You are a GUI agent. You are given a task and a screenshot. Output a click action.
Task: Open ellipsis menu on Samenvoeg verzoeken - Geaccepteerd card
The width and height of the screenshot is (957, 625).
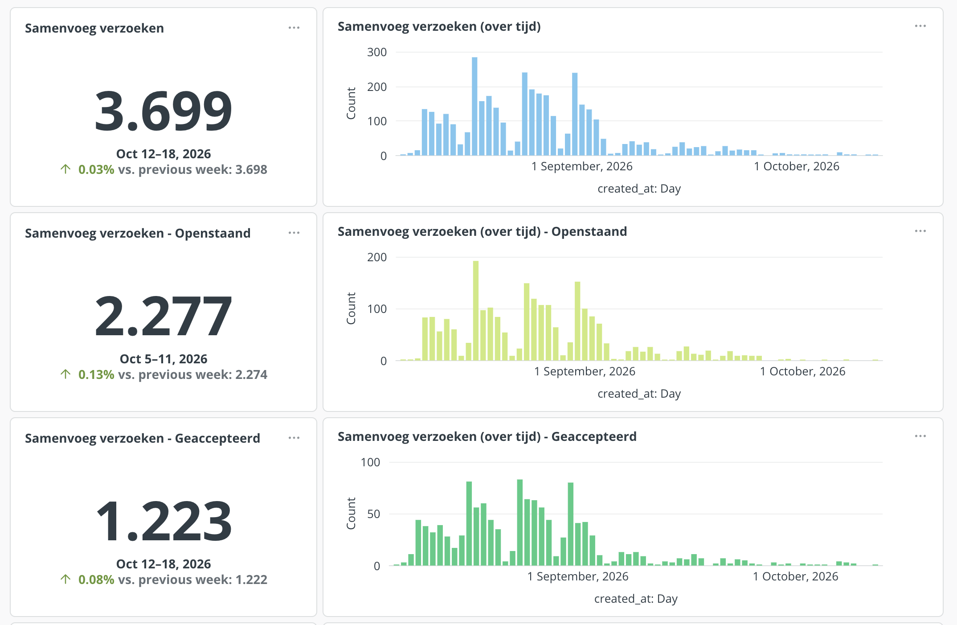[x=294, y=438]
